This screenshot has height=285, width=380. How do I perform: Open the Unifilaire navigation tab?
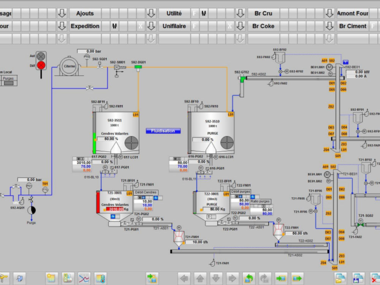(174, 26)
